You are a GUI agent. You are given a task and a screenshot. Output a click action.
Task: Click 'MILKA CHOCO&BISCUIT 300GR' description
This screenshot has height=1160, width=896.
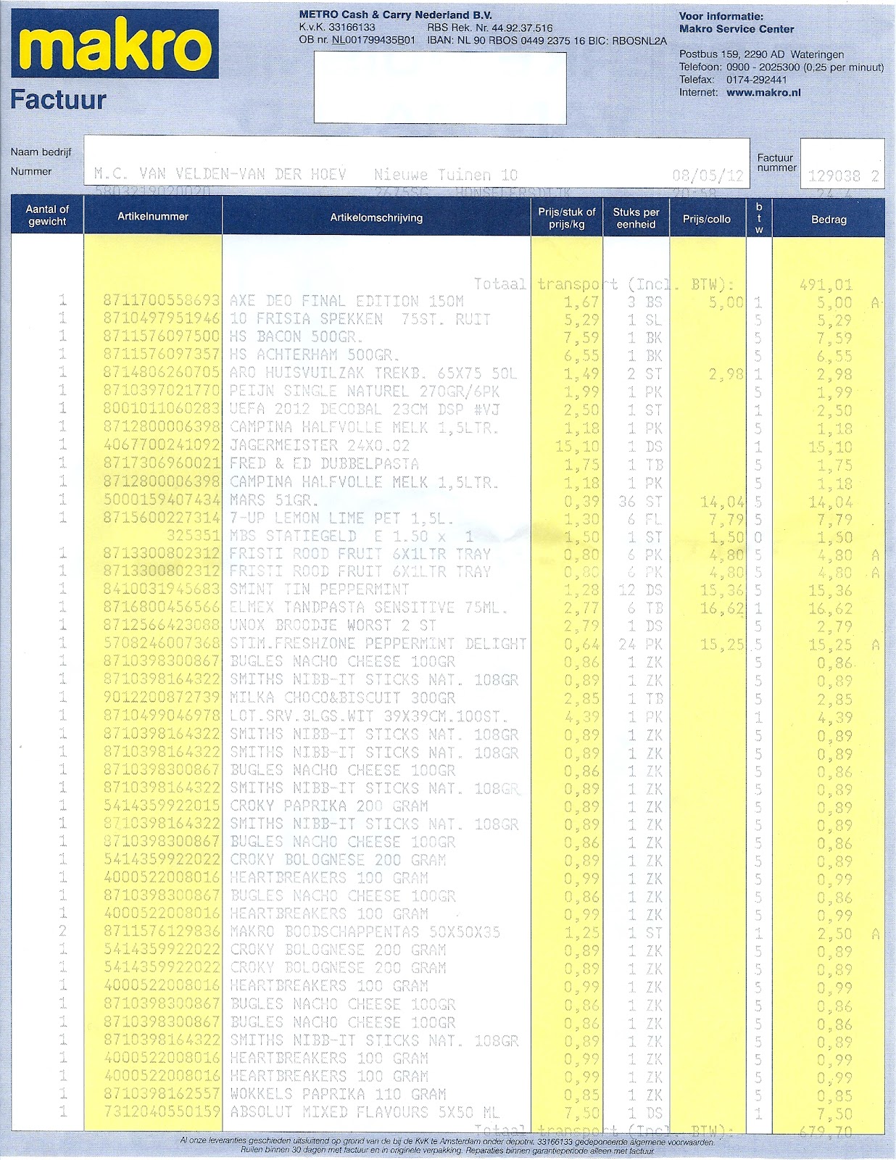(343, 697)
